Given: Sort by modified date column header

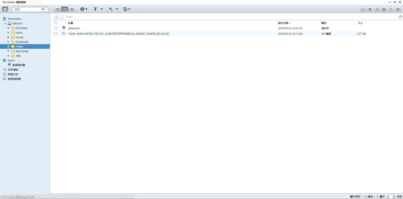Looking at the screenshot, I should [283, 23].
